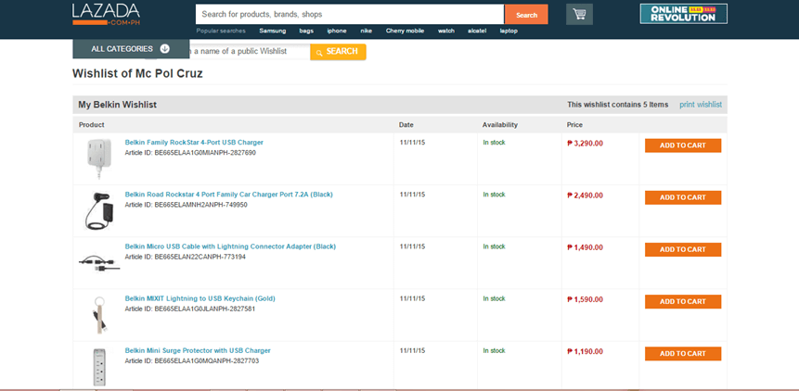Click Article ID BE665ELAA1G0JLANPH-2827581
799x391 pixels.
coord(190,309)
